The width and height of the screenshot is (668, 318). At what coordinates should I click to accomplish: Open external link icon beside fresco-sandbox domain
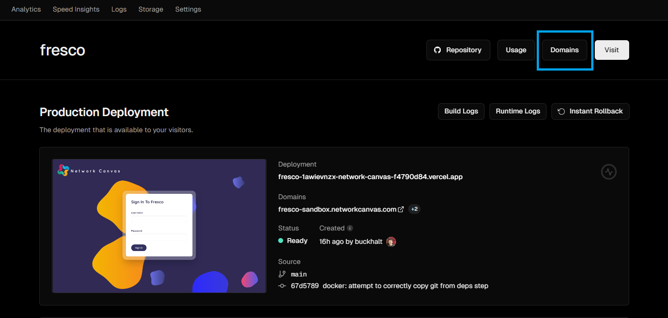[401, 209]
